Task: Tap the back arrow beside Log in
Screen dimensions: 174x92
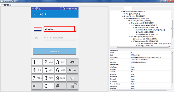Action: pyautogui.click(x=35, y=14)
